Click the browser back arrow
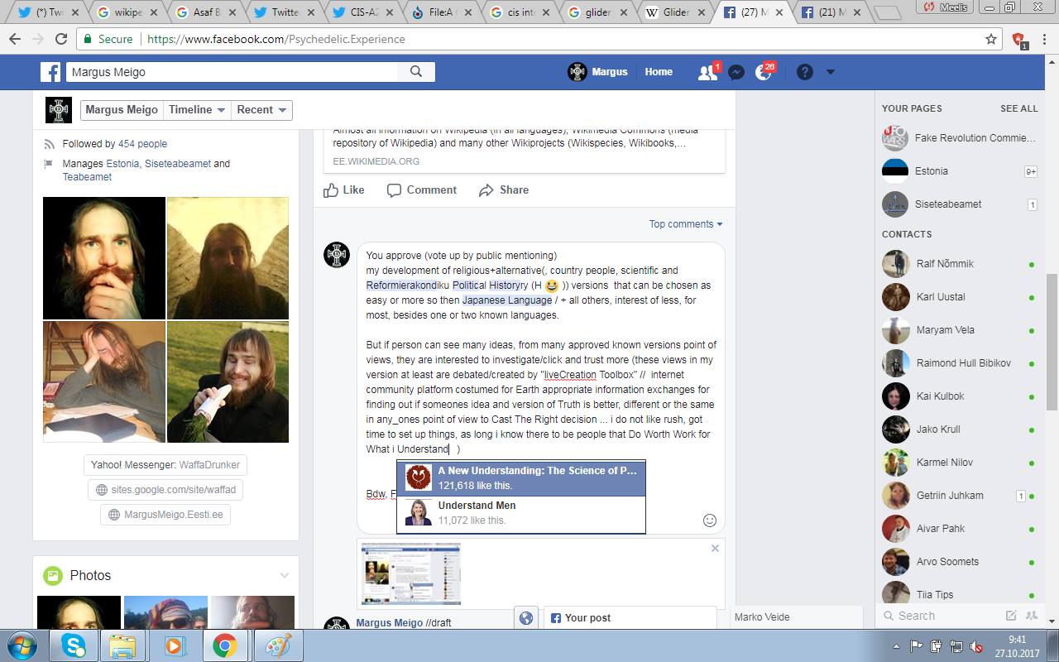 point(16,39)
